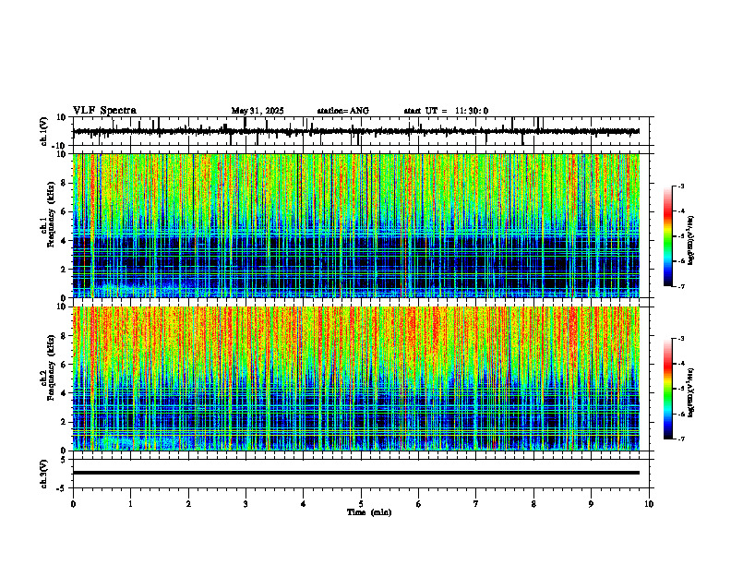Click the "ch.3(V)" axis label
The height and width of the screenshot is (565, 731).
pos(44,474)
